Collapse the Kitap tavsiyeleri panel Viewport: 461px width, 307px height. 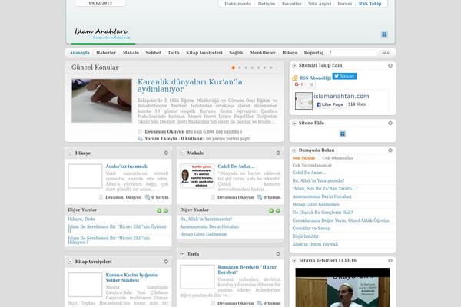click(70, 262)
